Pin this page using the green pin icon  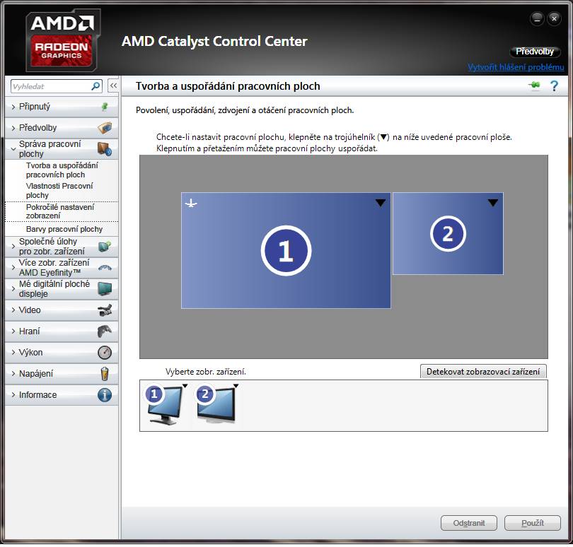coord(534,86)
